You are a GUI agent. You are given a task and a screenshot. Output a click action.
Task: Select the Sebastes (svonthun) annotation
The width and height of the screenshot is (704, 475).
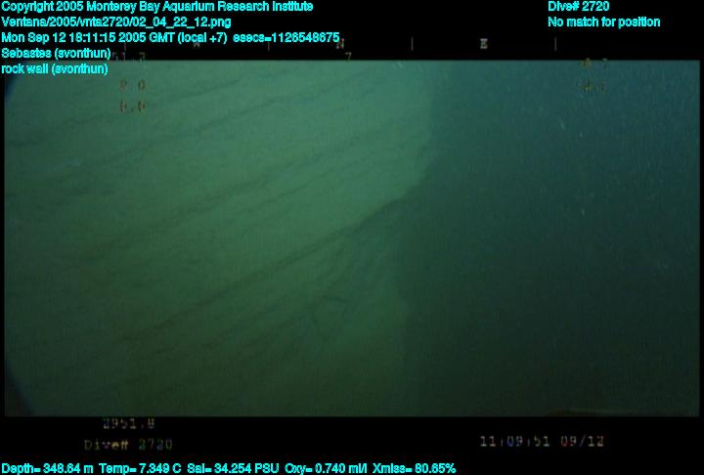56,54
